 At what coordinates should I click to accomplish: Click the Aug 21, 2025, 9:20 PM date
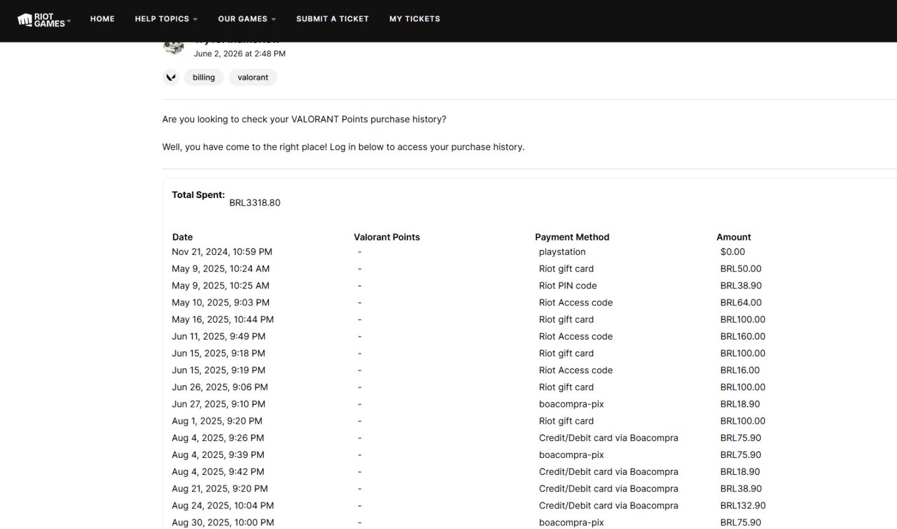click(220, 488)
